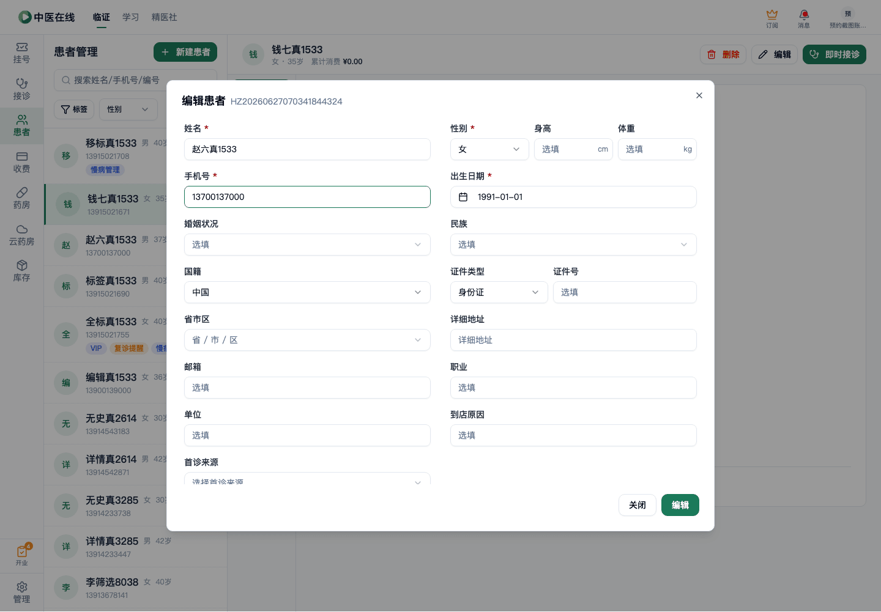The image size is (881, 612).
Task: Select patient 详情真3285 in the list
Action: pyautogui.click(x=105, y=547)
